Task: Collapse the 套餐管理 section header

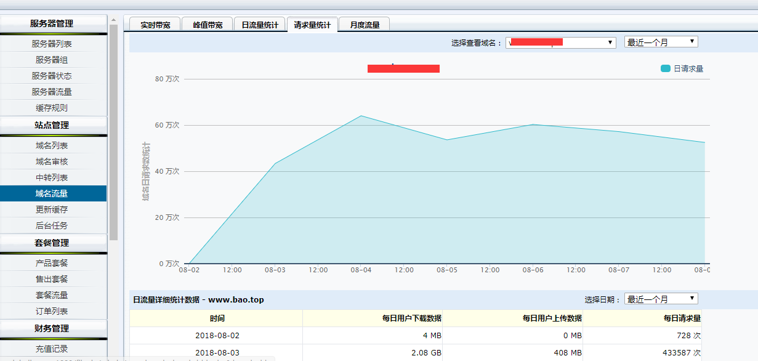Action: (52, 243)
